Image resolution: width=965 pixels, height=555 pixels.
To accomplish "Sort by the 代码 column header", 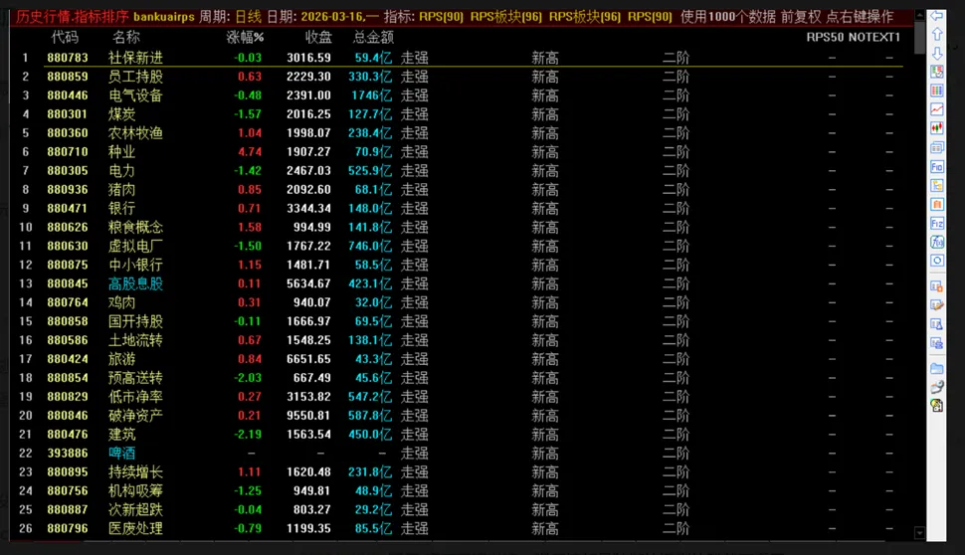I will tap(65, 37).
